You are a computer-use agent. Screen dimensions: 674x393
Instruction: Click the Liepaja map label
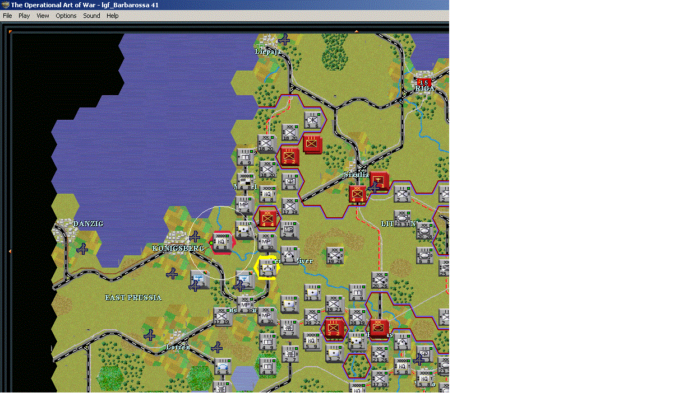click(268, 51)
